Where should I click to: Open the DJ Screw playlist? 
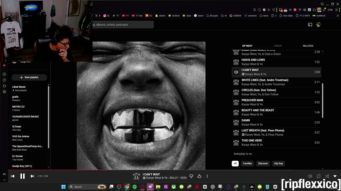pyautogui.click(x=29, y=158)
